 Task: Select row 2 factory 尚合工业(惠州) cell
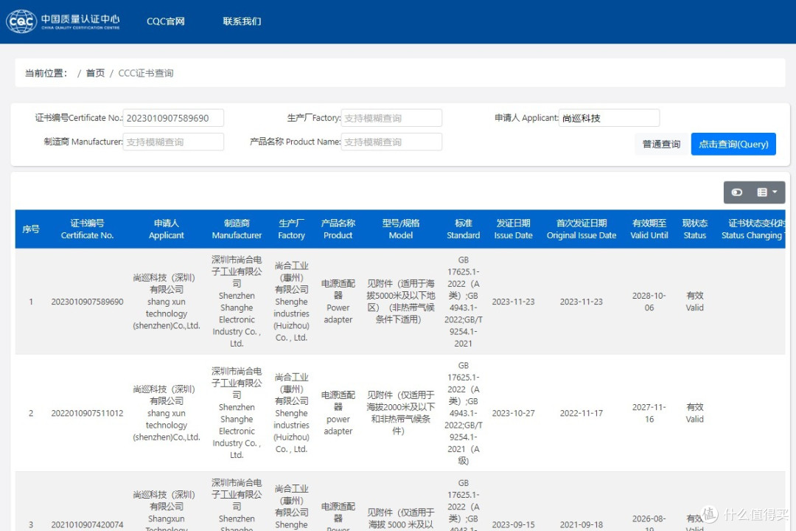(x=291, y=413)
